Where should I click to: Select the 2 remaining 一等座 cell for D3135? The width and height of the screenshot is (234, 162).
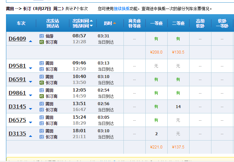(156, 134)
